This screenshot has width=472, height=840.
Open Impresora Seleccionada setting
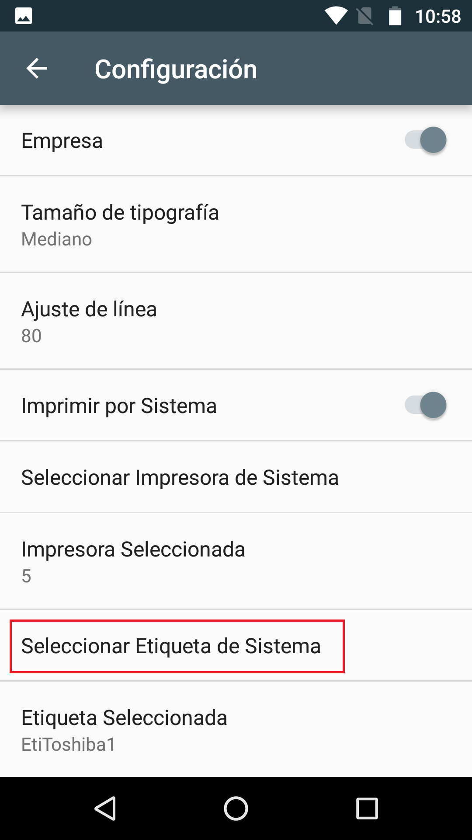pyautogui.click(x=133, y=561)
